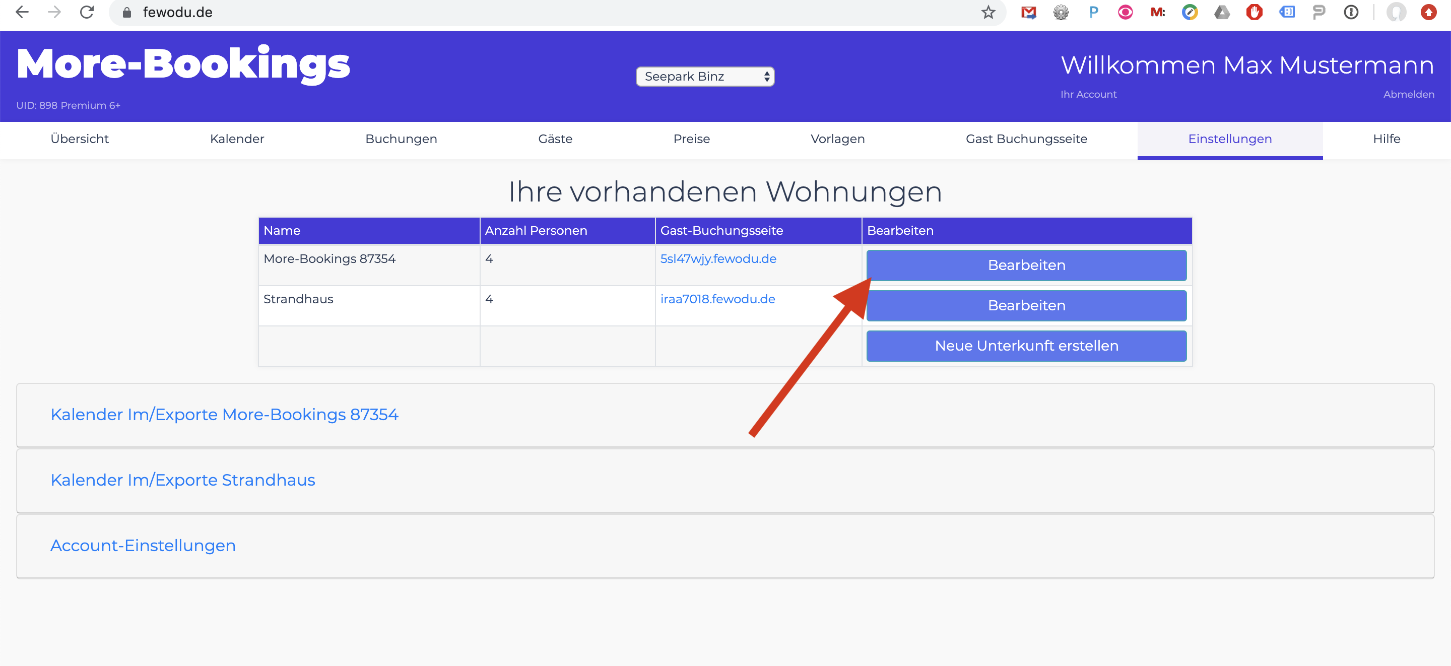Open the gray gear extension icon
This screenshot has height=666, width=1451.
pyautogui.click(x=1061, y=12)
